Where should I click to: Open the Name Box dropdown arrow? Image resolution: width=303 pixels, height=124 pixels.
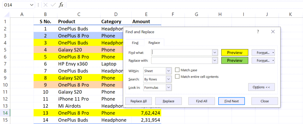(x=32, y=5)
